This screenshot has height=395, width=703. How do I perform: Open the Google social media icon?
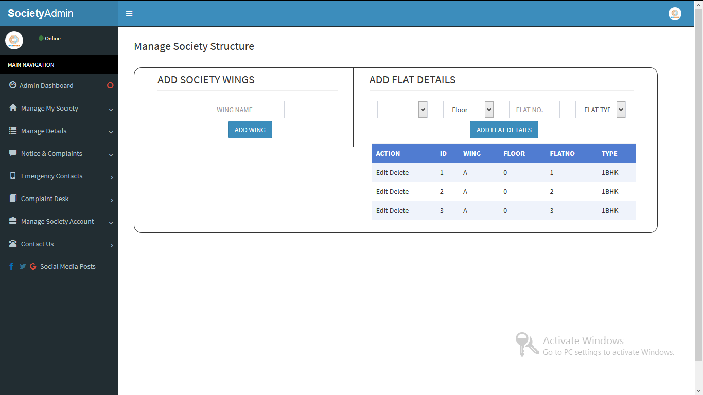tap(33, 266)
